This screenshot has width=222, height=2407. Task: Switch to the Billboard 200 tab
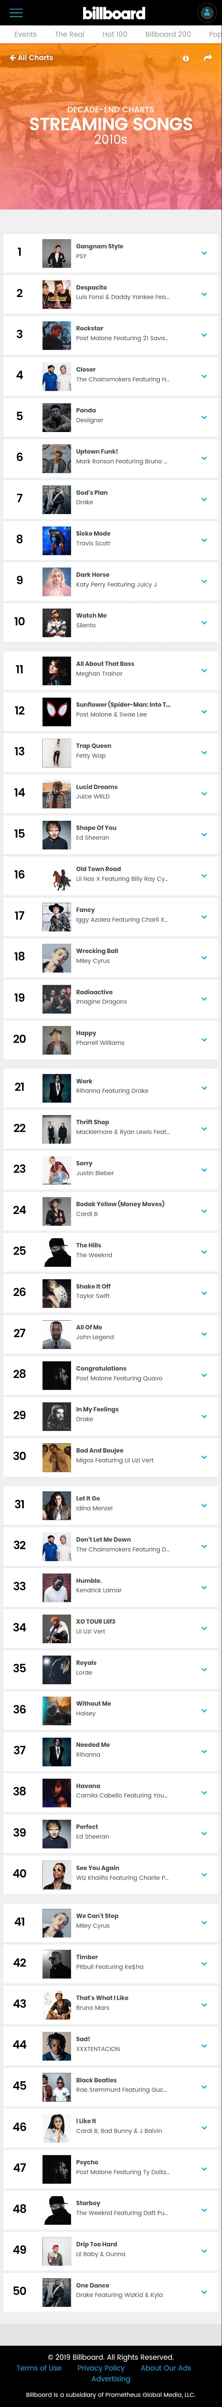[168, 34]
